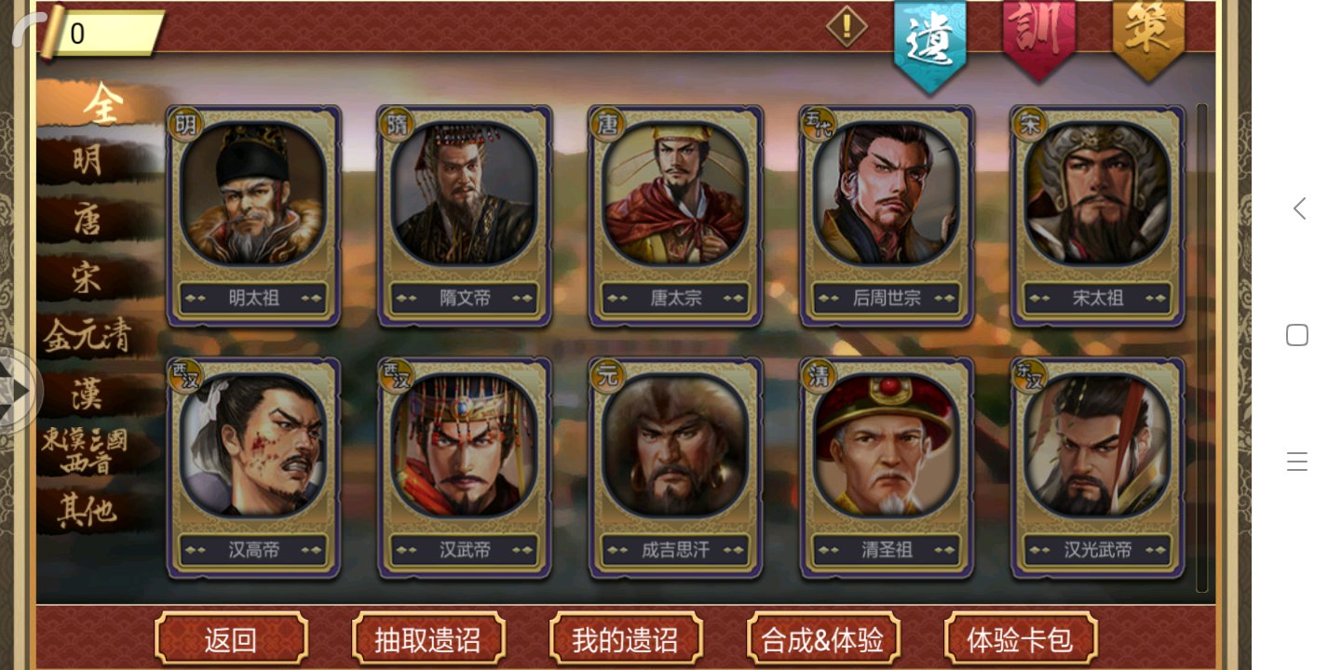Image resolution: width=1341 pixels, height=670 pixels.
Task: Click the 返回 back button
Action: pyautogui.click(x=231, y=639)
